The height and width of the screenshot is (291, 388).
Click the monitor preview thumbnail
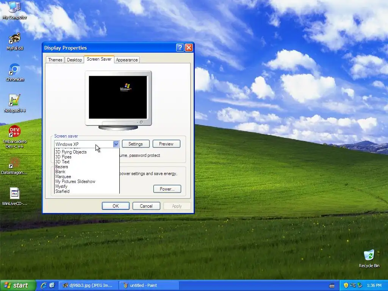[x=118, y=100]
